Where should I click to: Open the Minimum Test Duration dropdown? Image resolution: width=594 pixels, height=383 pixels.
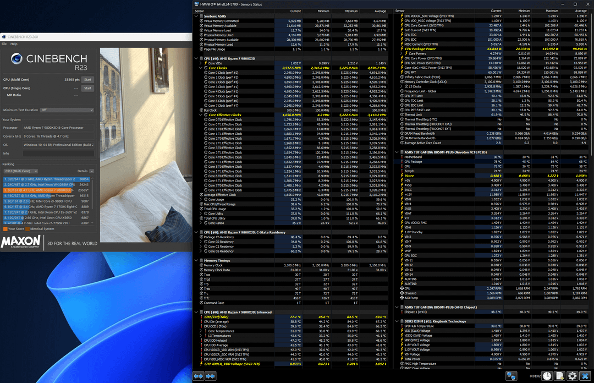(x=67, y=110)
